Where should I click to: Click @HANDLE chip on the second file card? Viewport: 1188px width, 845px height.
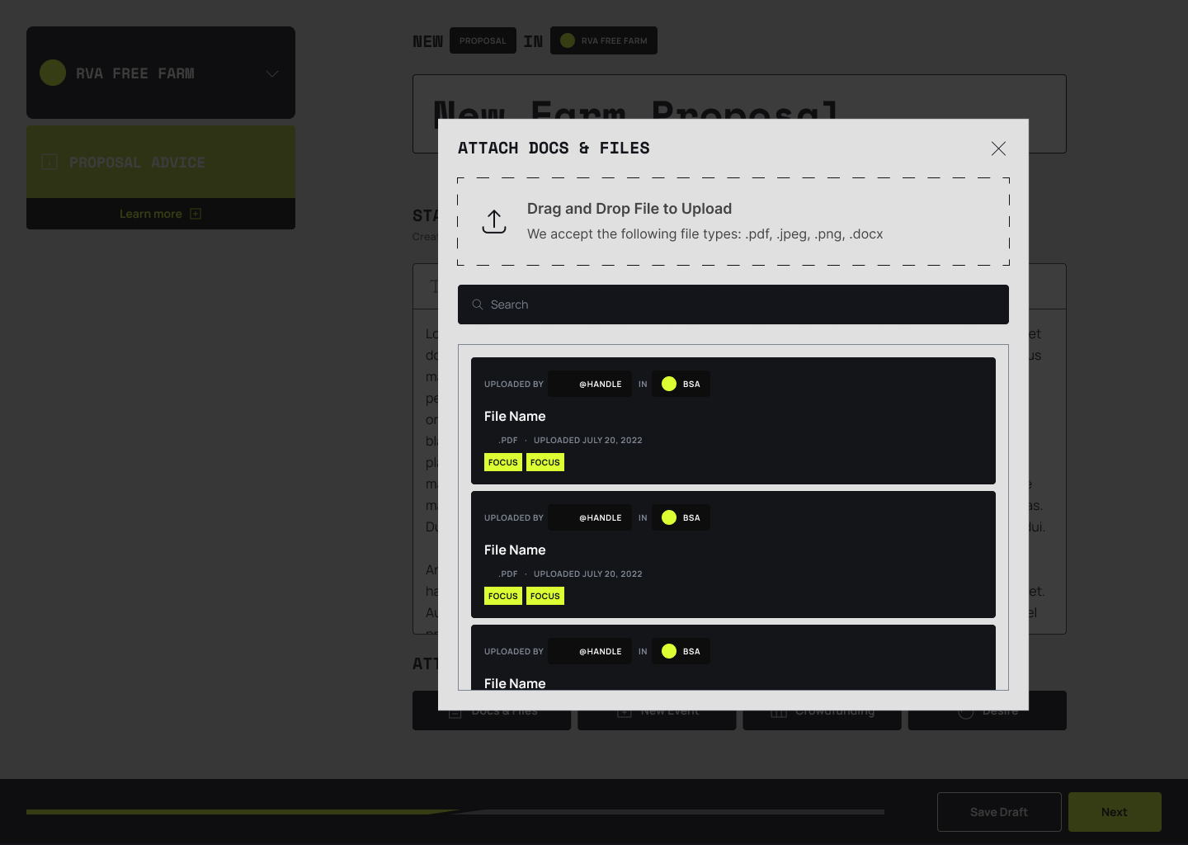(590, 517)
